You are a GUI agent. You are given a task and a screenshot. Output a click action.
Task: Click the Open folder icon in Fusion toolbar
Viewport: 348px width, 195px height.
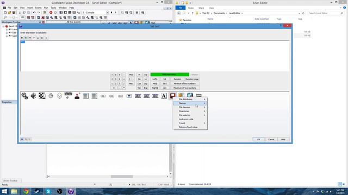point(9,12)
